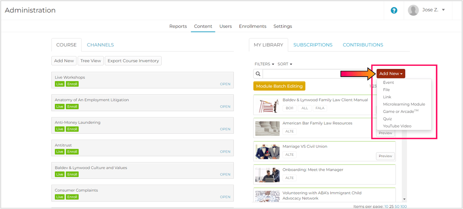463x209 pixels.
Task: Switch to the CONTRIBUTIONS tab
Action: pyautogui.click(x=363, y=45)
